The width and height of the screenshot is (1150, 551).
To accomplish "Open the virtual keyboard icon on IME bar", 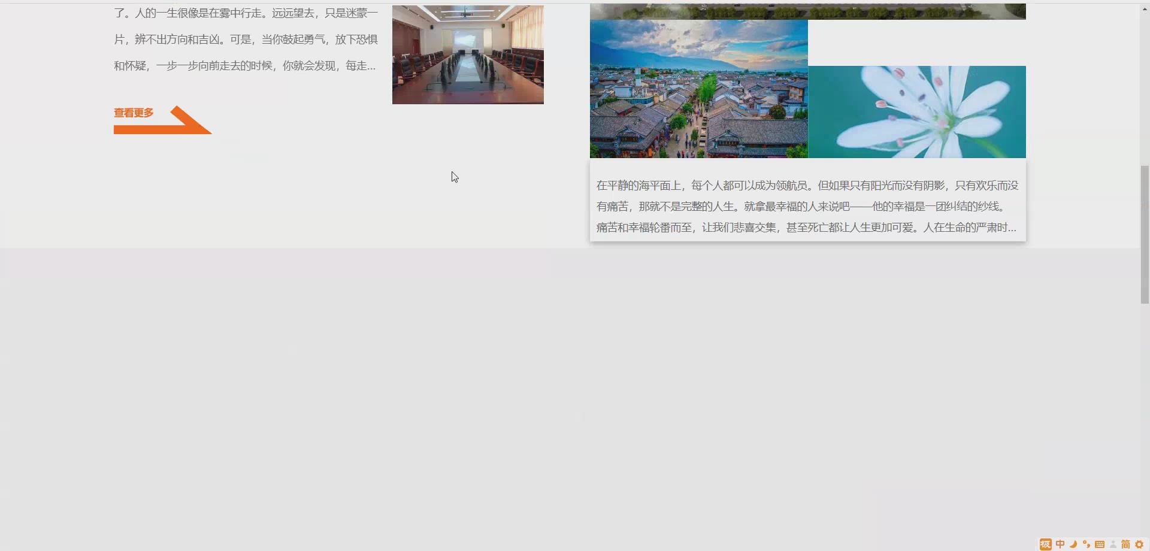I will [x=1100, y=544].
